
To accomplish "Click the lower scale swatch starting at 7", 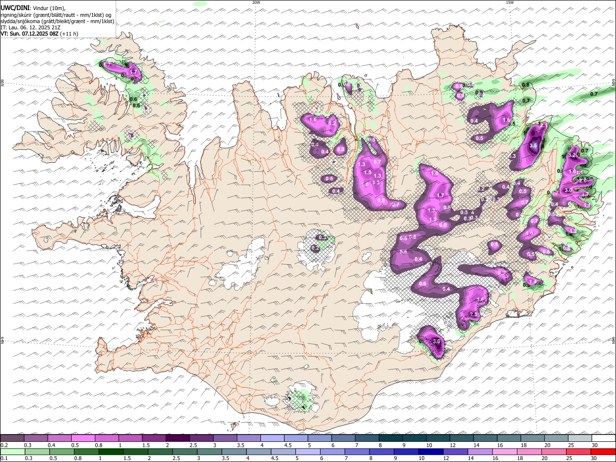I will coord(357,451).
